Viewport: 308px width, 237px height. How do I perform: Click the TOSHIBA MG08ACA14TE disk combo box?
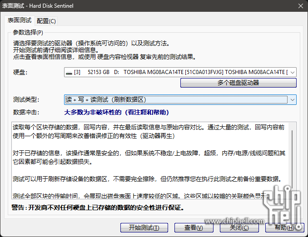pos(180,72)
